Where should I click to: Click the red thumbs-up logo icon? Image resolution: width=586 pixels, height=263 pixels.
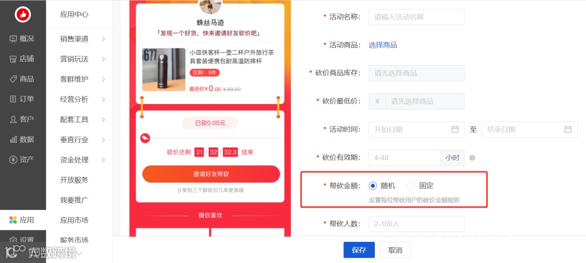(x=23, y=15)
